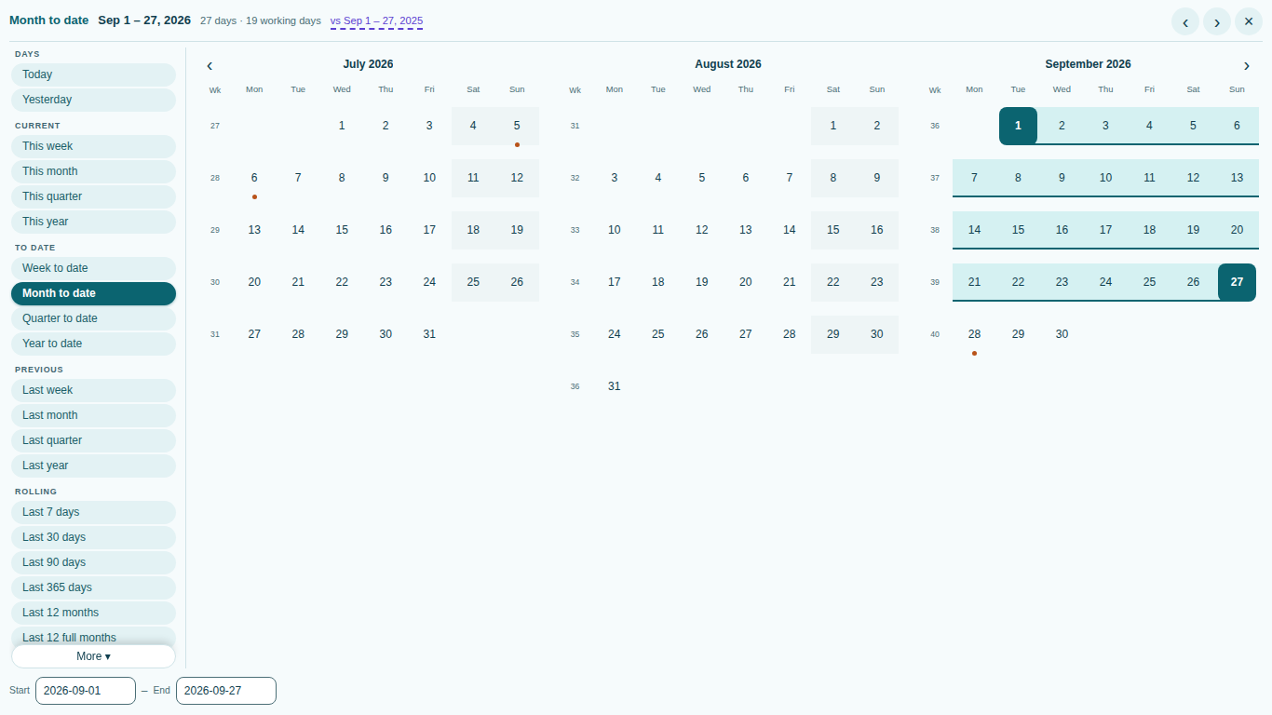1272x715 pixels.
Task: Pick the Last year preset
Action: coord(93,465)
